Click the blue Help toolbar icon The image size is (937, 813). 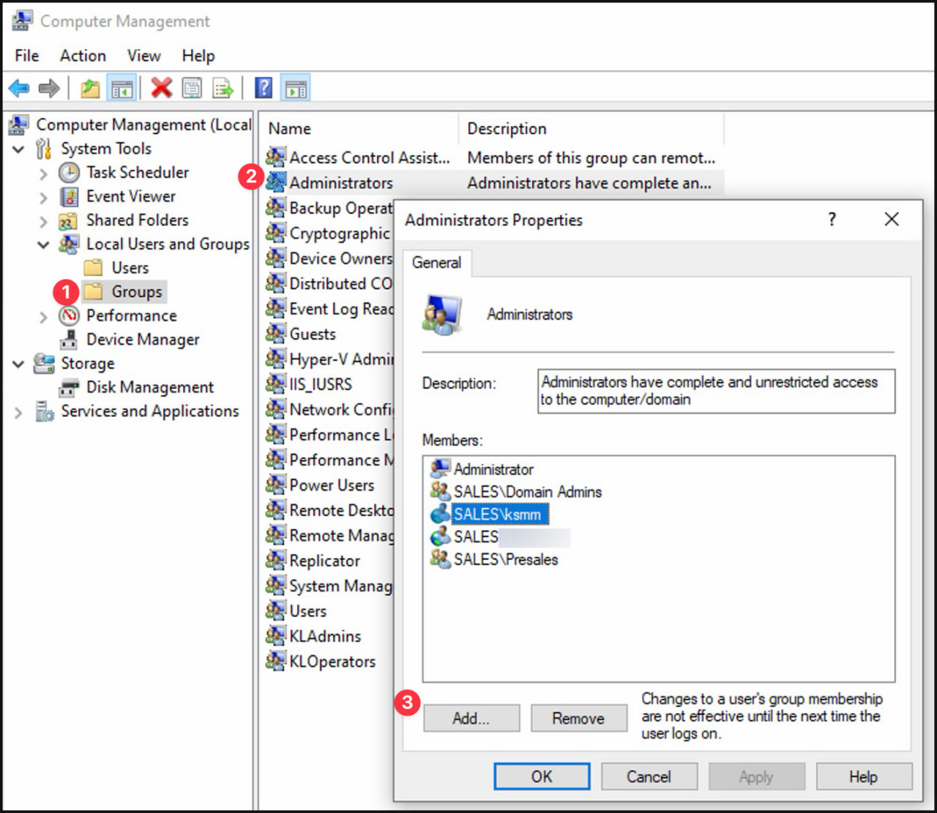click(x=264, y=89)
